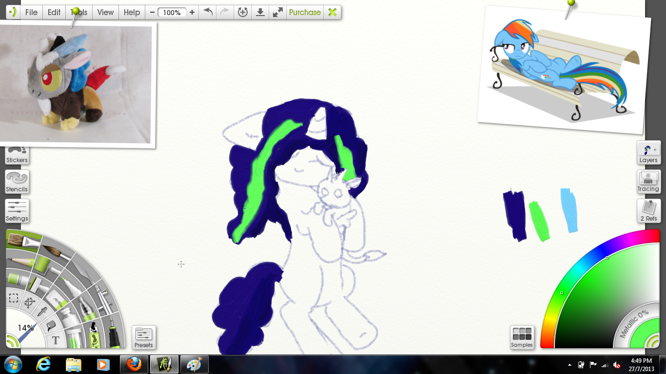Select the Watercolor brush tool
The height and width of the screenshot is (374, 666).
pos(56,252)
